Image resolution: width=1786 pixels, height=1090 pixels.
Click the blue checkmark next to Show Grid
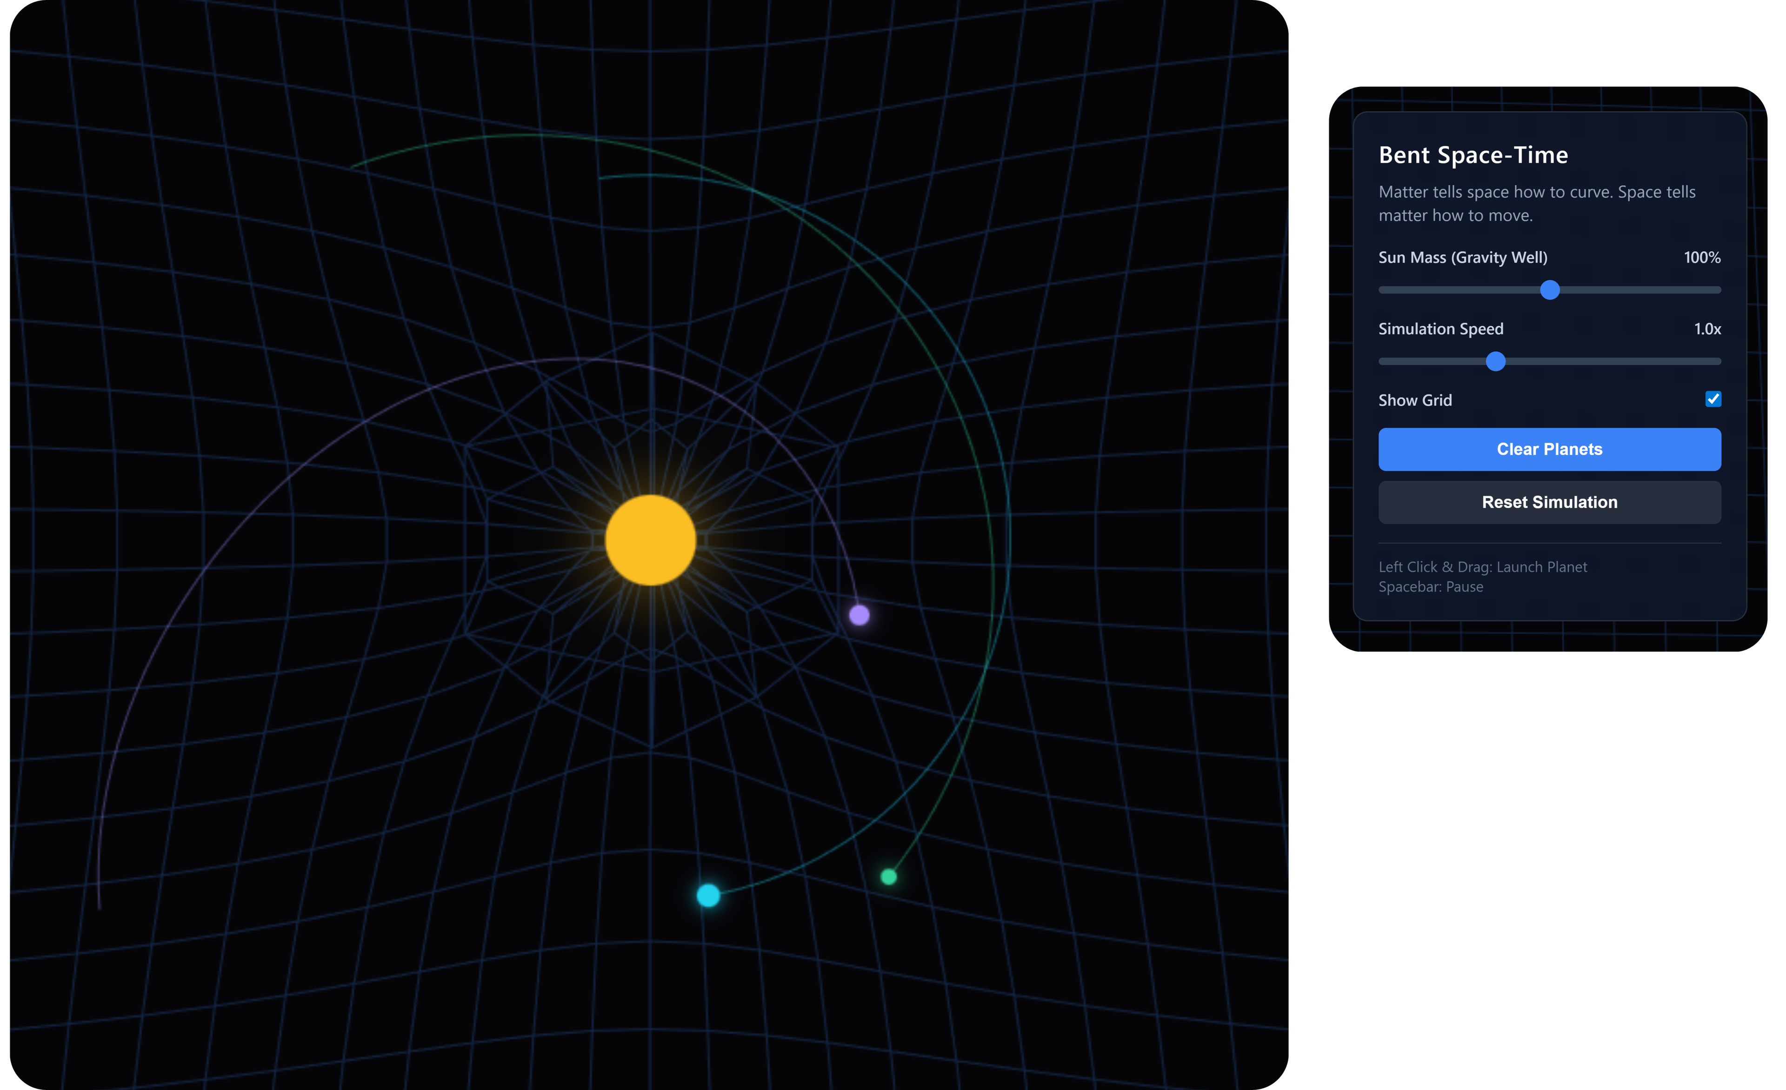[1712, 399]
